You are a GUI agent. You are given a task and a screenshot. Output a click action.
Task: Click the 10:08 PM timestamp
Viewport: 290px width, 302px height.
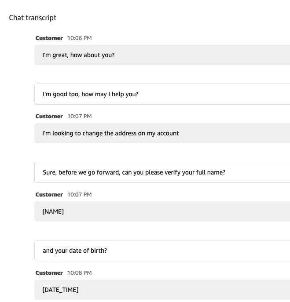tap(80, 273)
